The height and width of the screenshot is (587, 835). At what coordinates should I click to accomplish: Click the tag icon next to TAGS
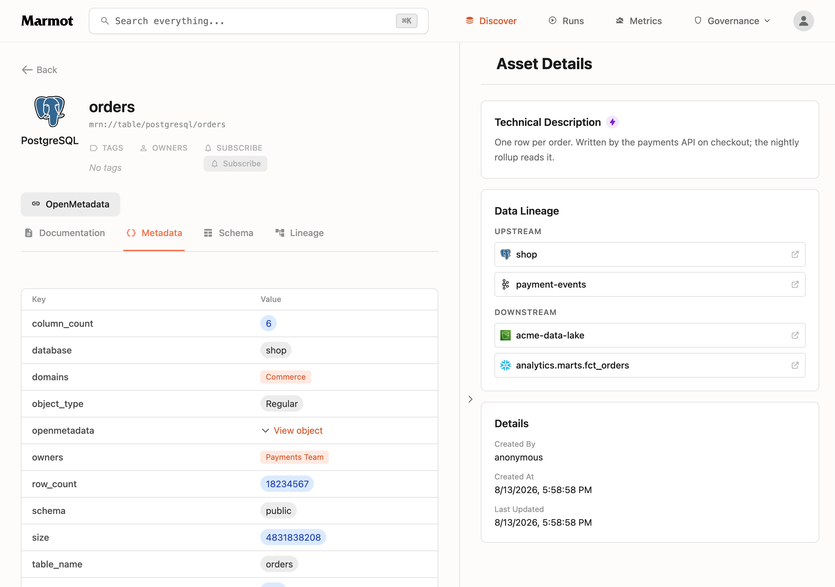coord(94,148)
